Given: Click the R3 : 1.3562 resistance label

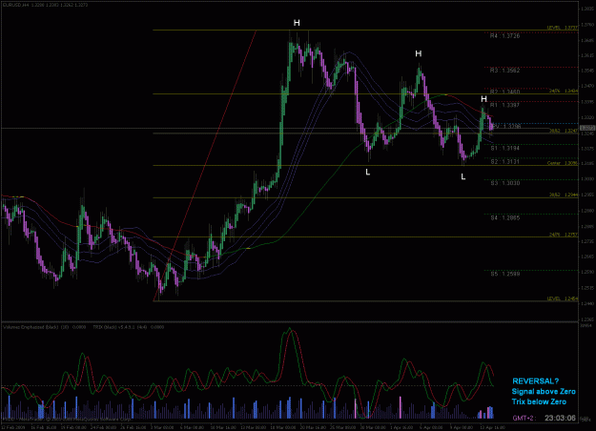Looking at the screenshot, I should [504, 71].
